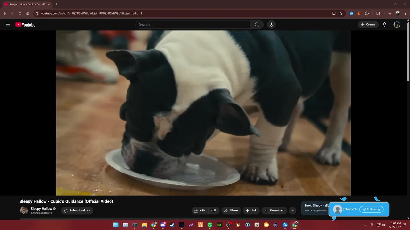Open the Extensions puzzle menu
Viewport: 410px width, 230px height.
coord(367,13)
